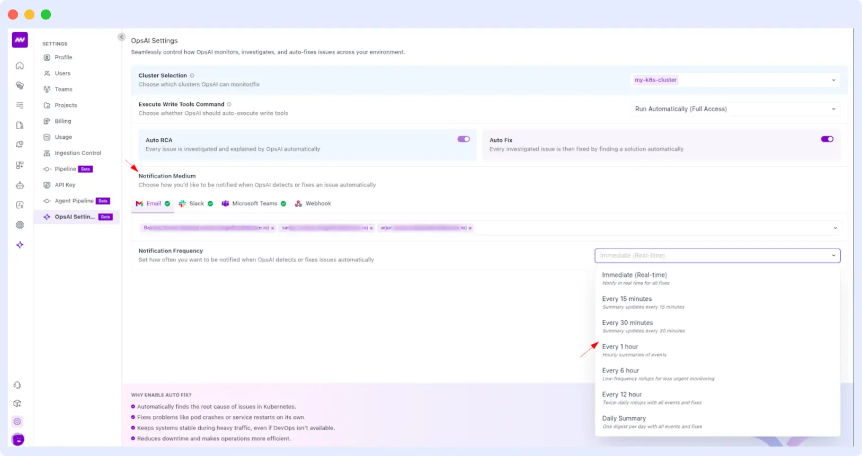Select the Every 1 hour option
Viewport: 862px width, 456px height.
click(x=620, y=347)
